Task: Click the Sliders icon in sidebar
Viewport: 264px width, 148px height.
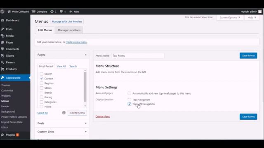Action: click(x=2, y=56)
